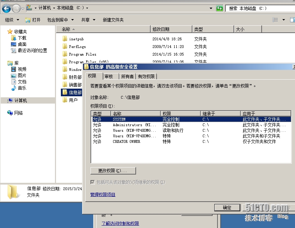Open the 视频 library
295x228 pixels.
[22, 69]
